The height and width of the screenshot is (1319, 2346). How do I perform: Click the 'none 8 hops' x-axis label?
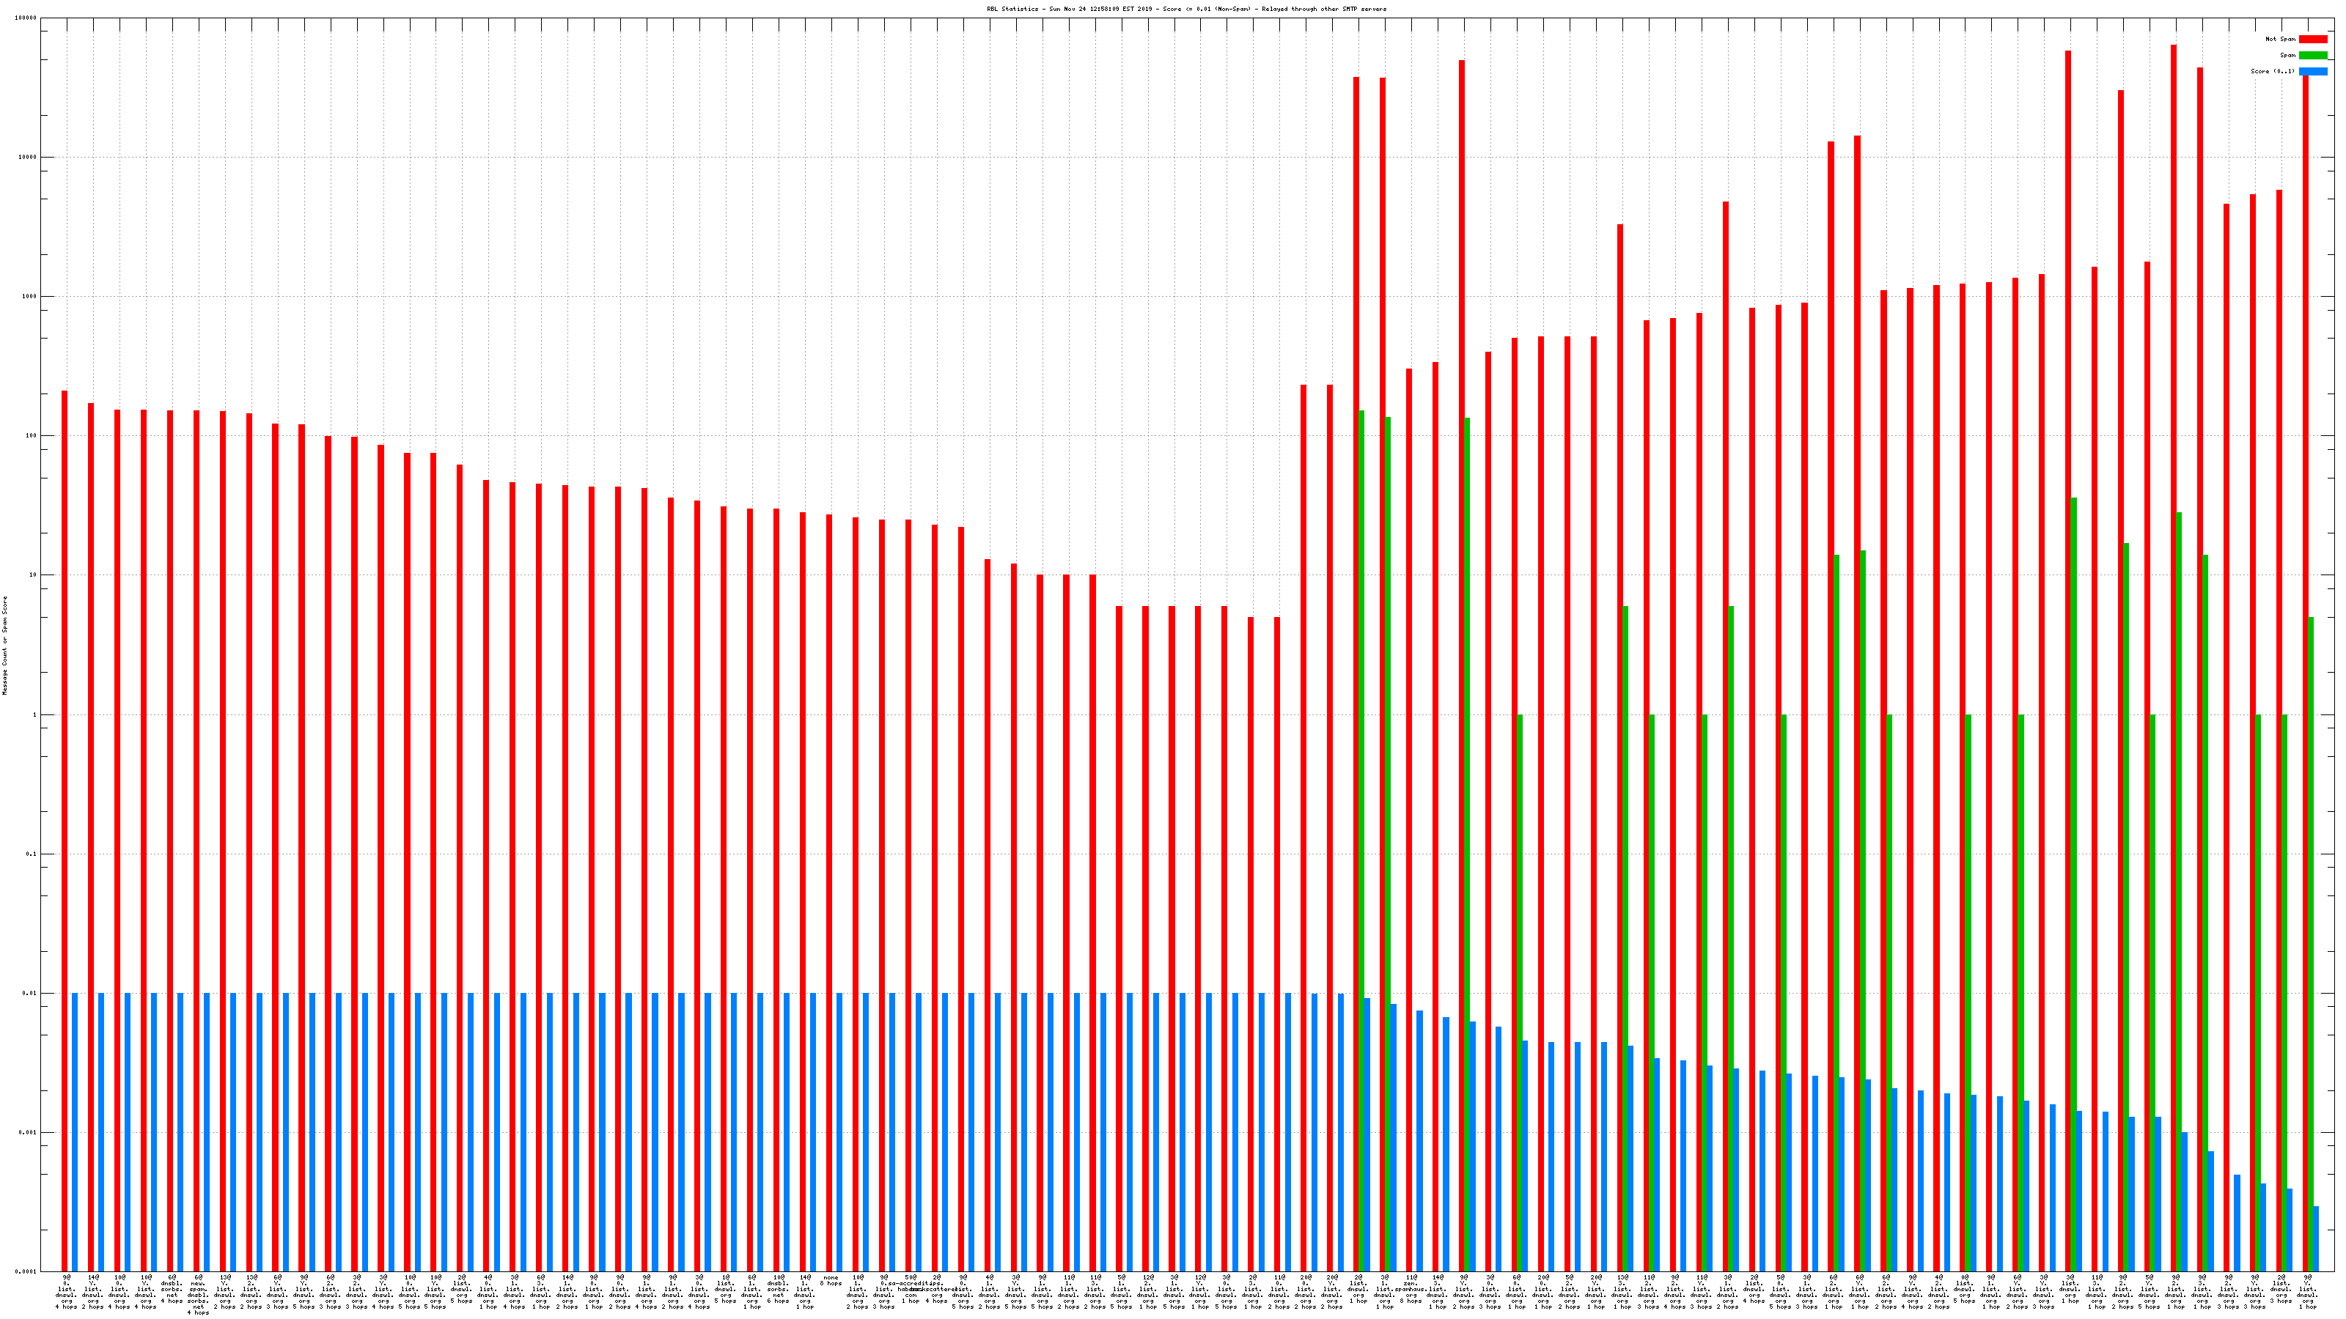831,1281
